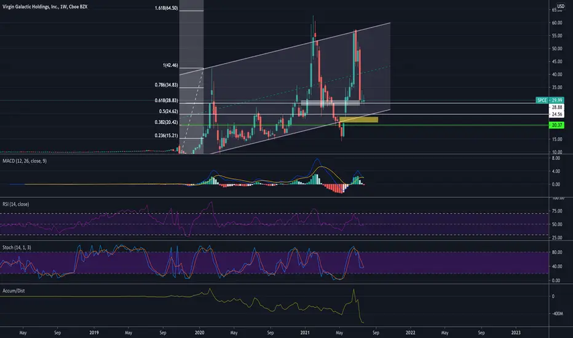Click 2019 on the time axis
Image resolution: width=573 pixels, height=338 pixels.
pos(94,332)
